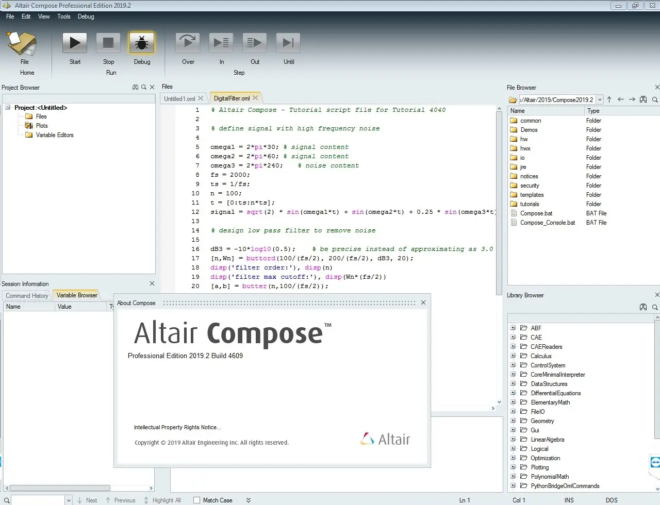This screenshot has height=505, width=660.
Task: Click the magnifier search icon in Library Browser
Action: [655, 307]
